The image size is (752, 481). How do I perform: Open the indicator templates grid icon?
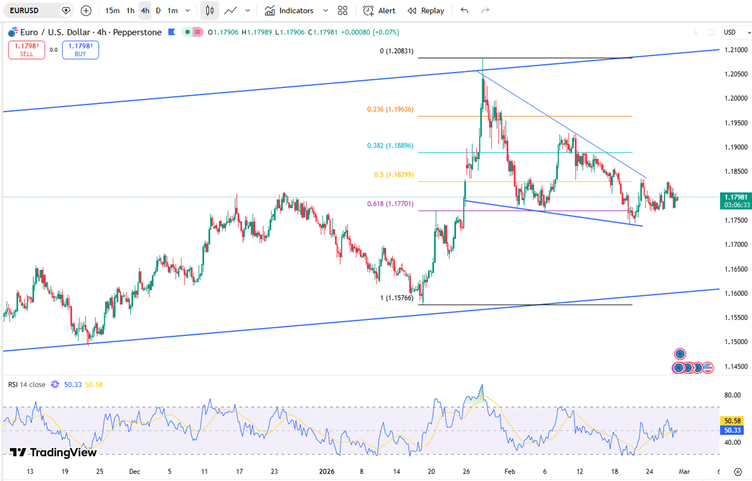click(343, 10)
